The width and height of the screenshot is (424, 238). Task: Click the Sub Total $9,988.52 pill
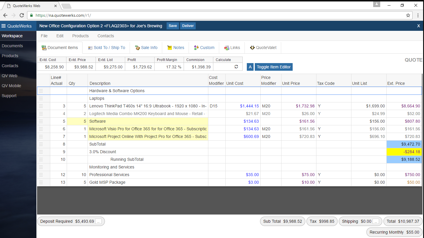coord(282,221)
